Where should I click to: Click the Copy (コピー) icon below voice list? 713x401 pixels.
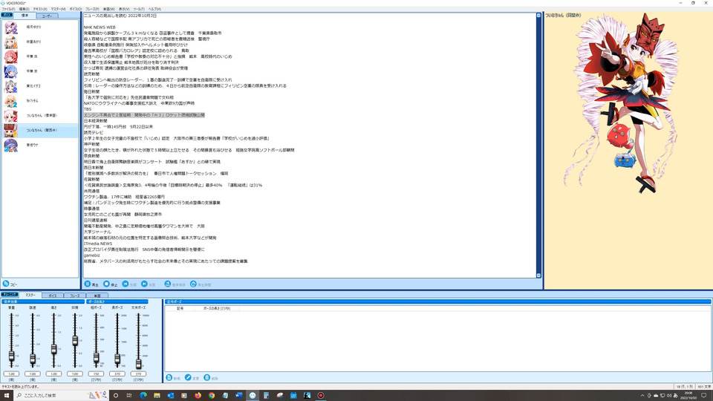pyautogui.click(x=6, y=284)
